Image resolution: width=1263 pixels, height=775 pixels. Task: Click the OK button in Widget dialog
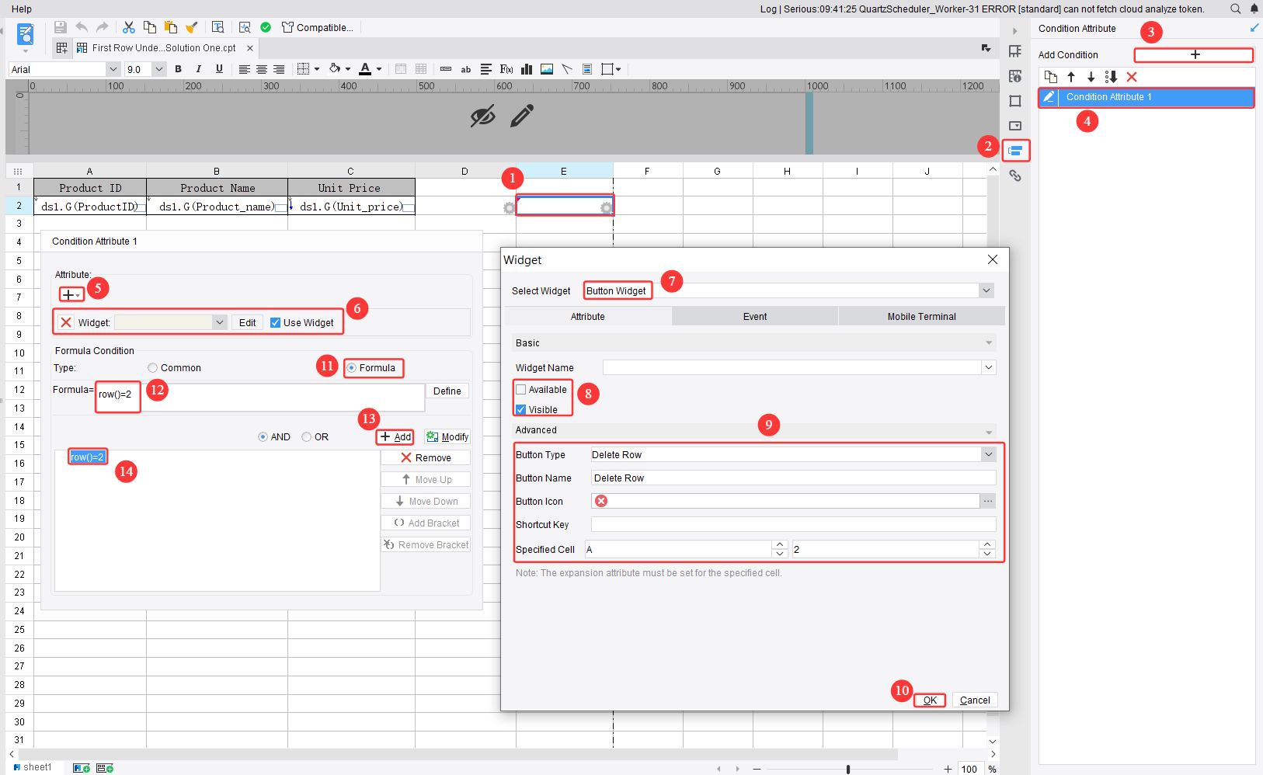tap(930, 700)
